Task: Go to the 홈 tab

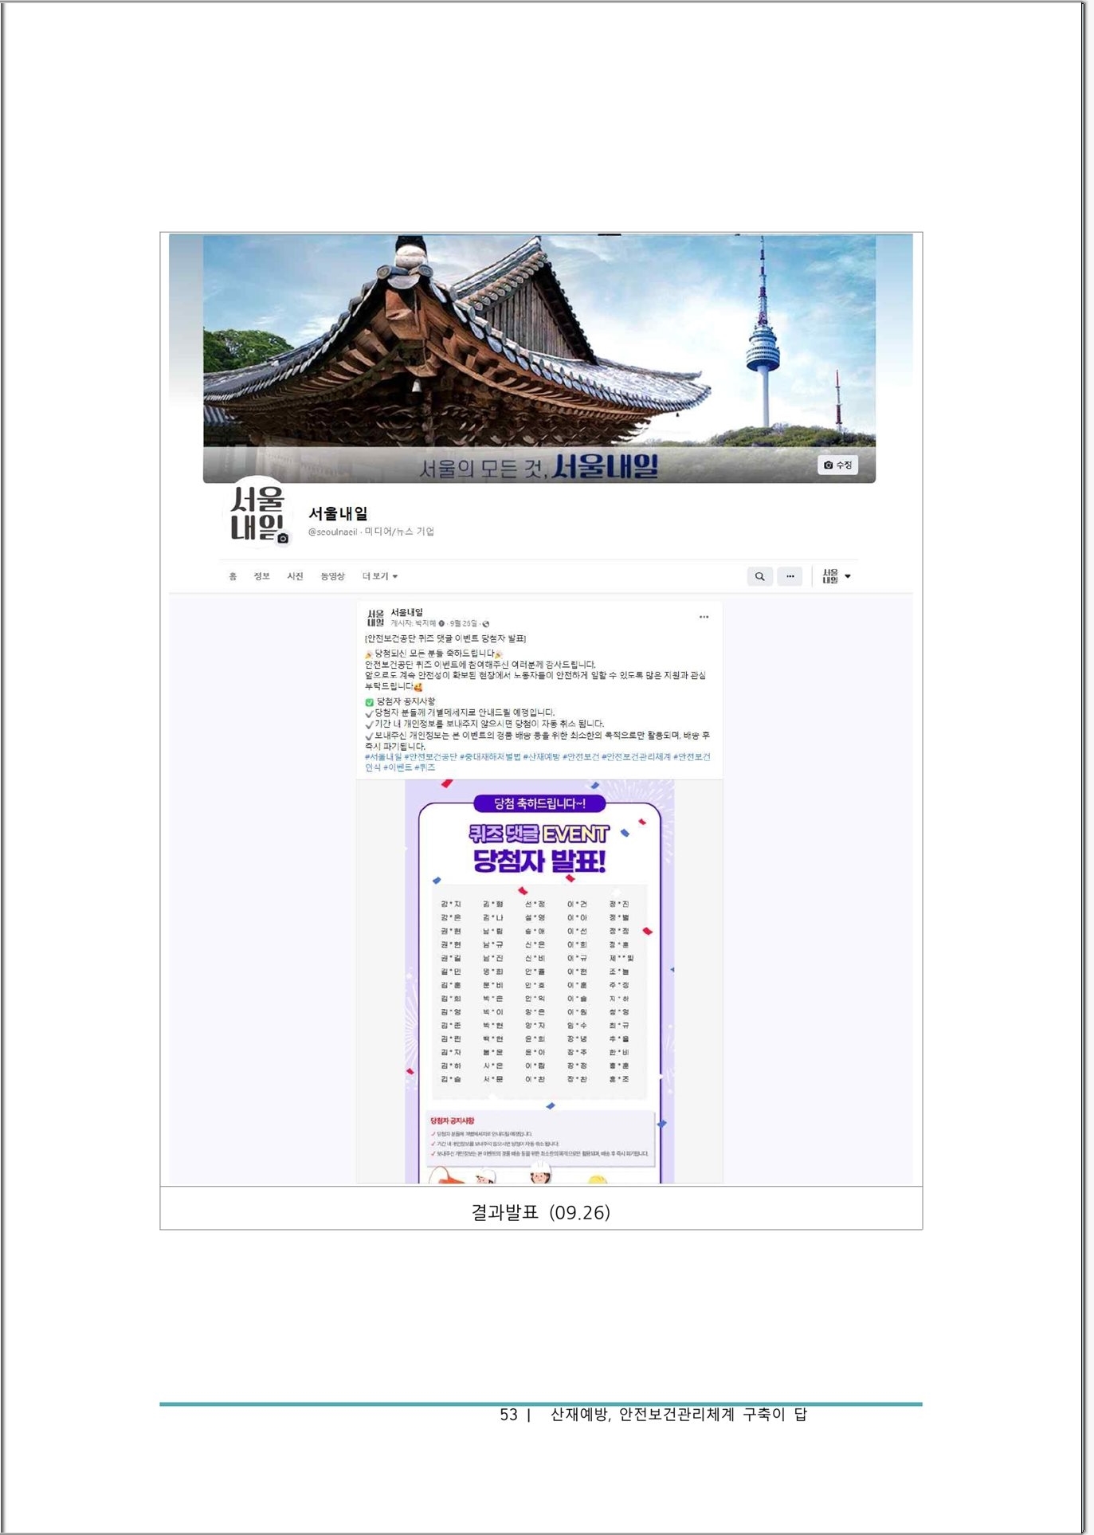Action: [x=233, y=576]
